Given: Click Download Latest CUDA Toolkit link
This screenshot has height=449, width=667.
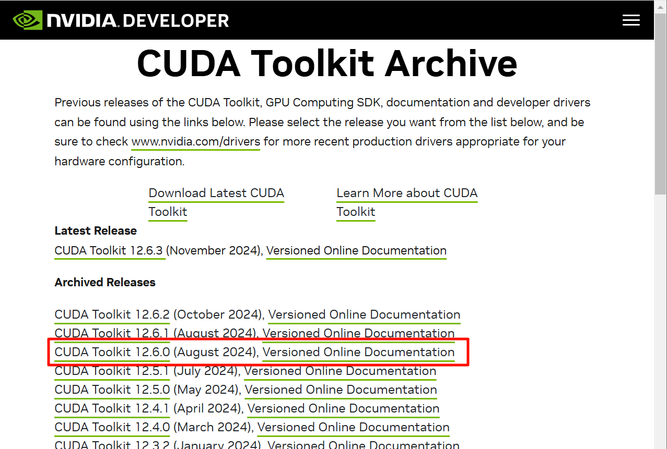Looking at the screenshot, I should (x=216, y=193).
